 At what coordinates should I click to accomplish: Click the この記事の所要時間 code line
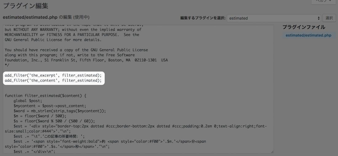[49, 136]
